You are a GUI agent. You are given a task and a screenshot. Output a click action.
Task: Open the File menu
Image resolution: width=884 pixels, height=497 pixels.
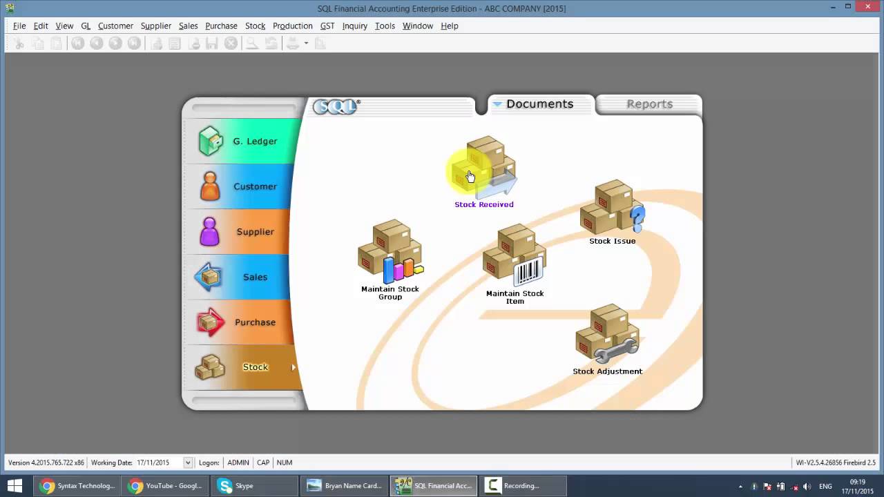click(19, 26)
